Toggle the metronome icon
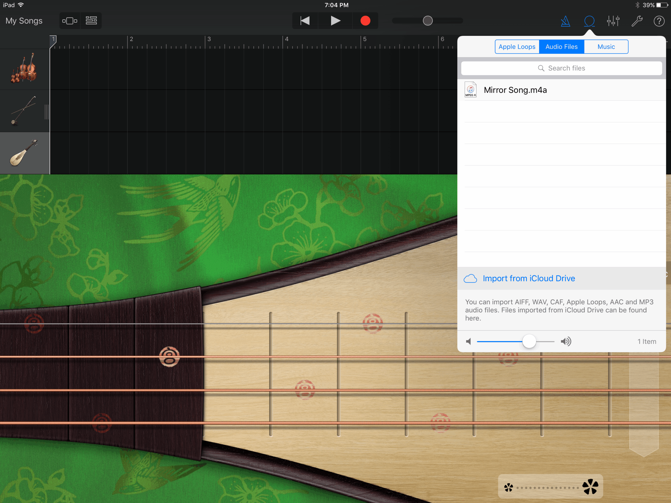This screenshot has height=503, width=671. (x=565, y=21)
